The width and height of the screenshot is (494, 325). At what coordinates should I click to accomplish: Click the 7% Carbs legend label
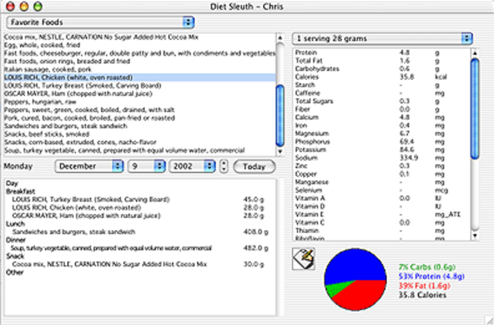pyautogui.click(x=427, y=267)
